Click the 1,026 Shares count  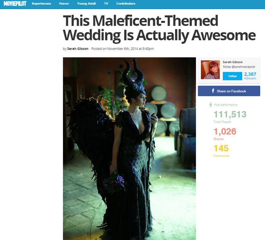click(225, 134)
